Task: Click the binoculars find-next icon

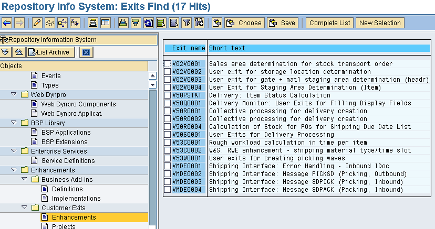Action: click(200, 23)
